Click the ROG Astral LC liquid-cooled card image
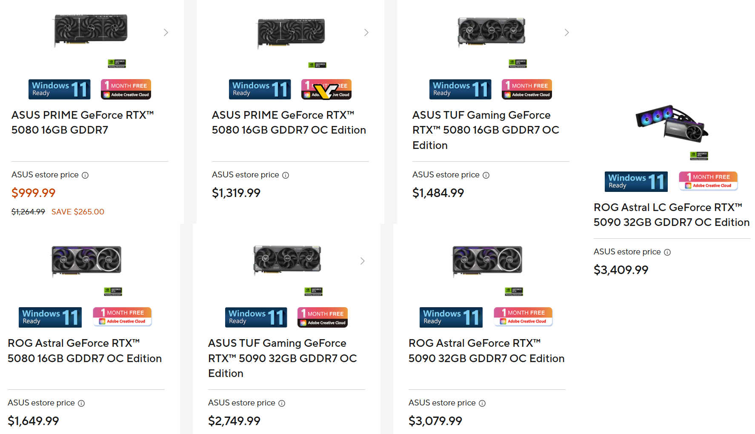This screenshot has height=434, width=755. click(672, 123)
